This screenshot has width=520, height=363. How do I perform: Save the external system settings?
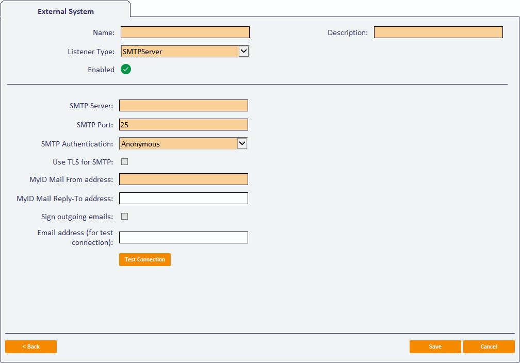tap(435, 346)
